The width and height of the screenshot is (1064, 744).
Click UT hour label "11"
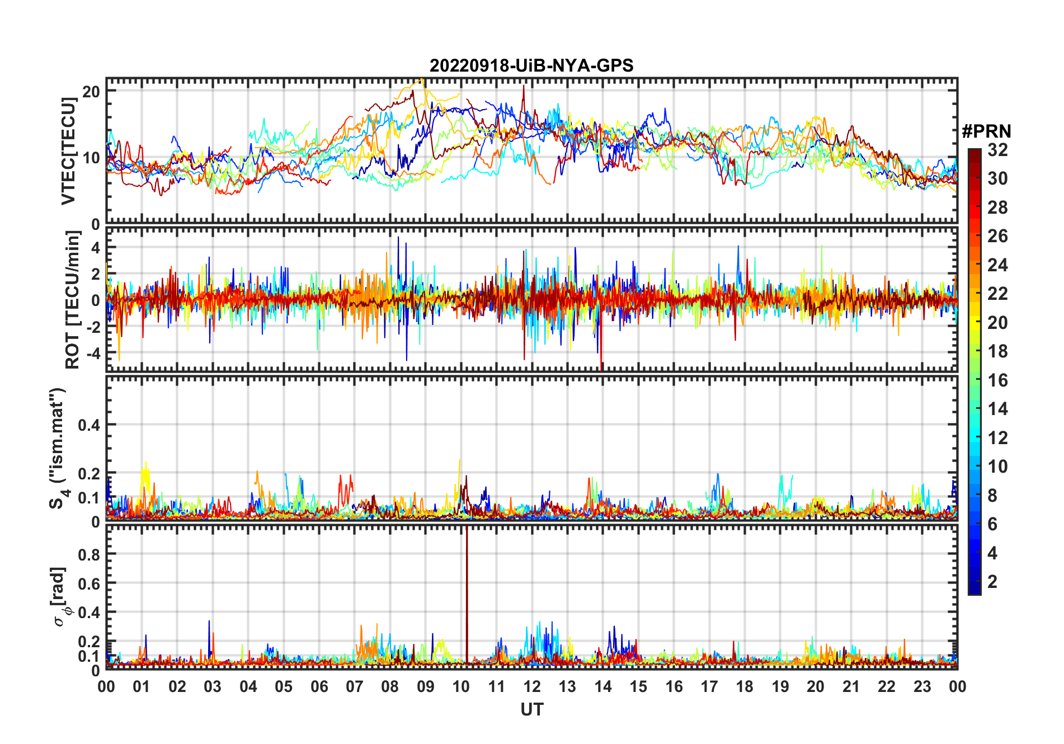click(497, 687)
